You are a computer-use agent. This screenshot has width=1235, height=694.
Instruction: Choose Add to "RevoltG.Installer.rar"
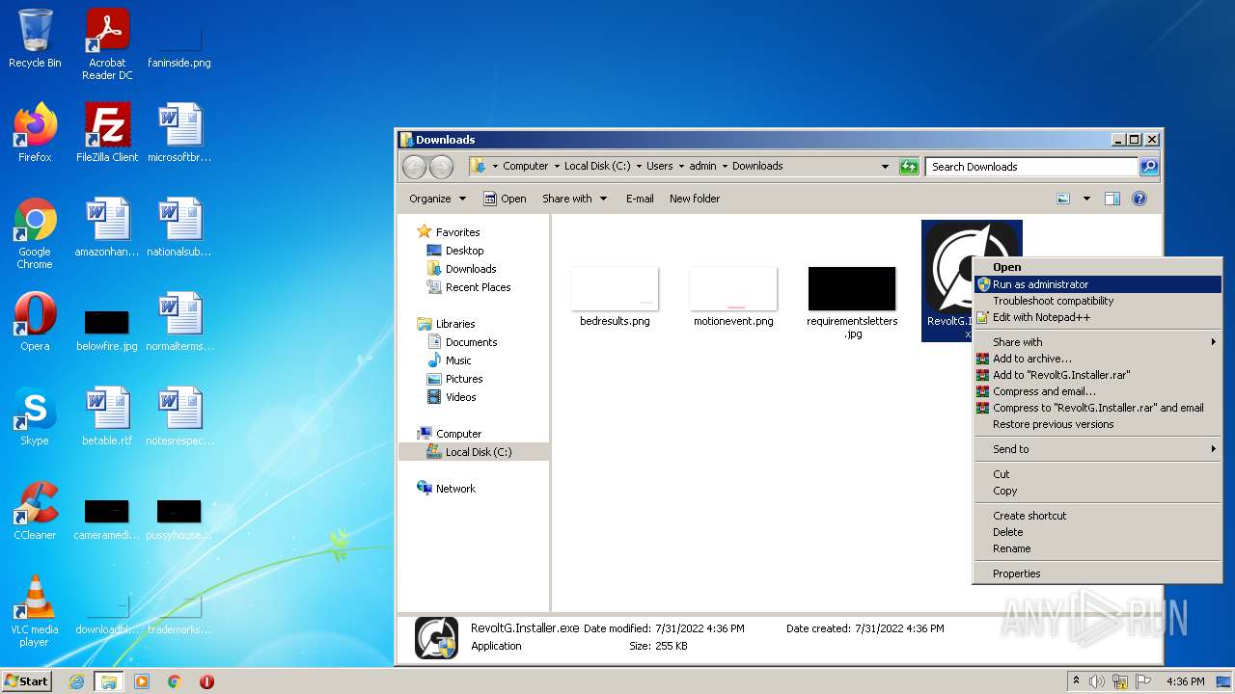click(1098, 375)
